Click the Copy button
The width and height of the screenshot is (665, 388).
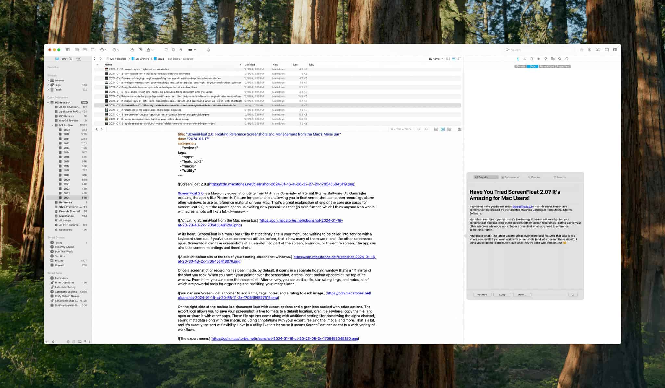(x=502, y=294)
